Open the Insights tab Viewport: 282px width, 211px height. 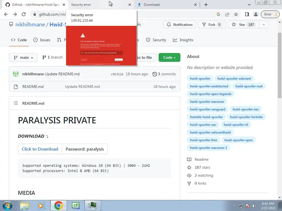point(183,40)
